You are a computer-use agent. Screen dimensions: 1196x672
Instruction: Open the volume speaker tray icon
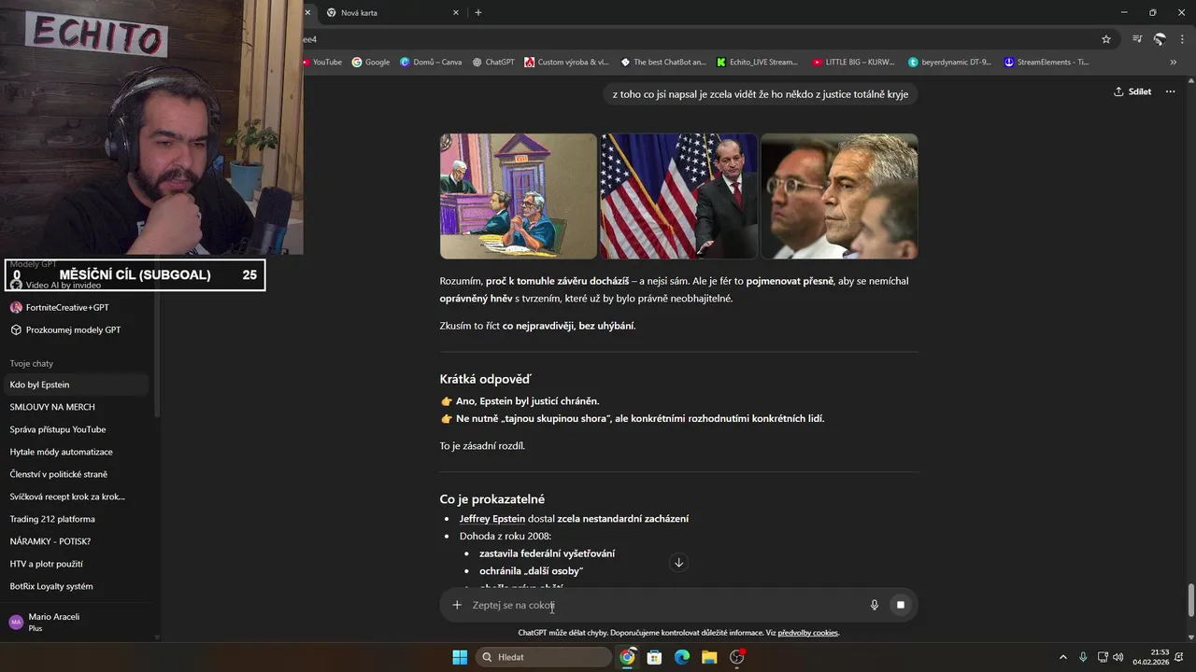[x=1118, y=657]
